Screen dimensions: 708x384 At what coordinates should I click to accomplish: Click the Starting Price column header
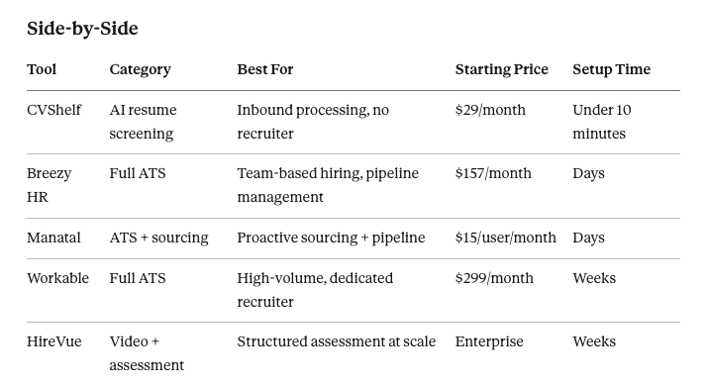502,69
